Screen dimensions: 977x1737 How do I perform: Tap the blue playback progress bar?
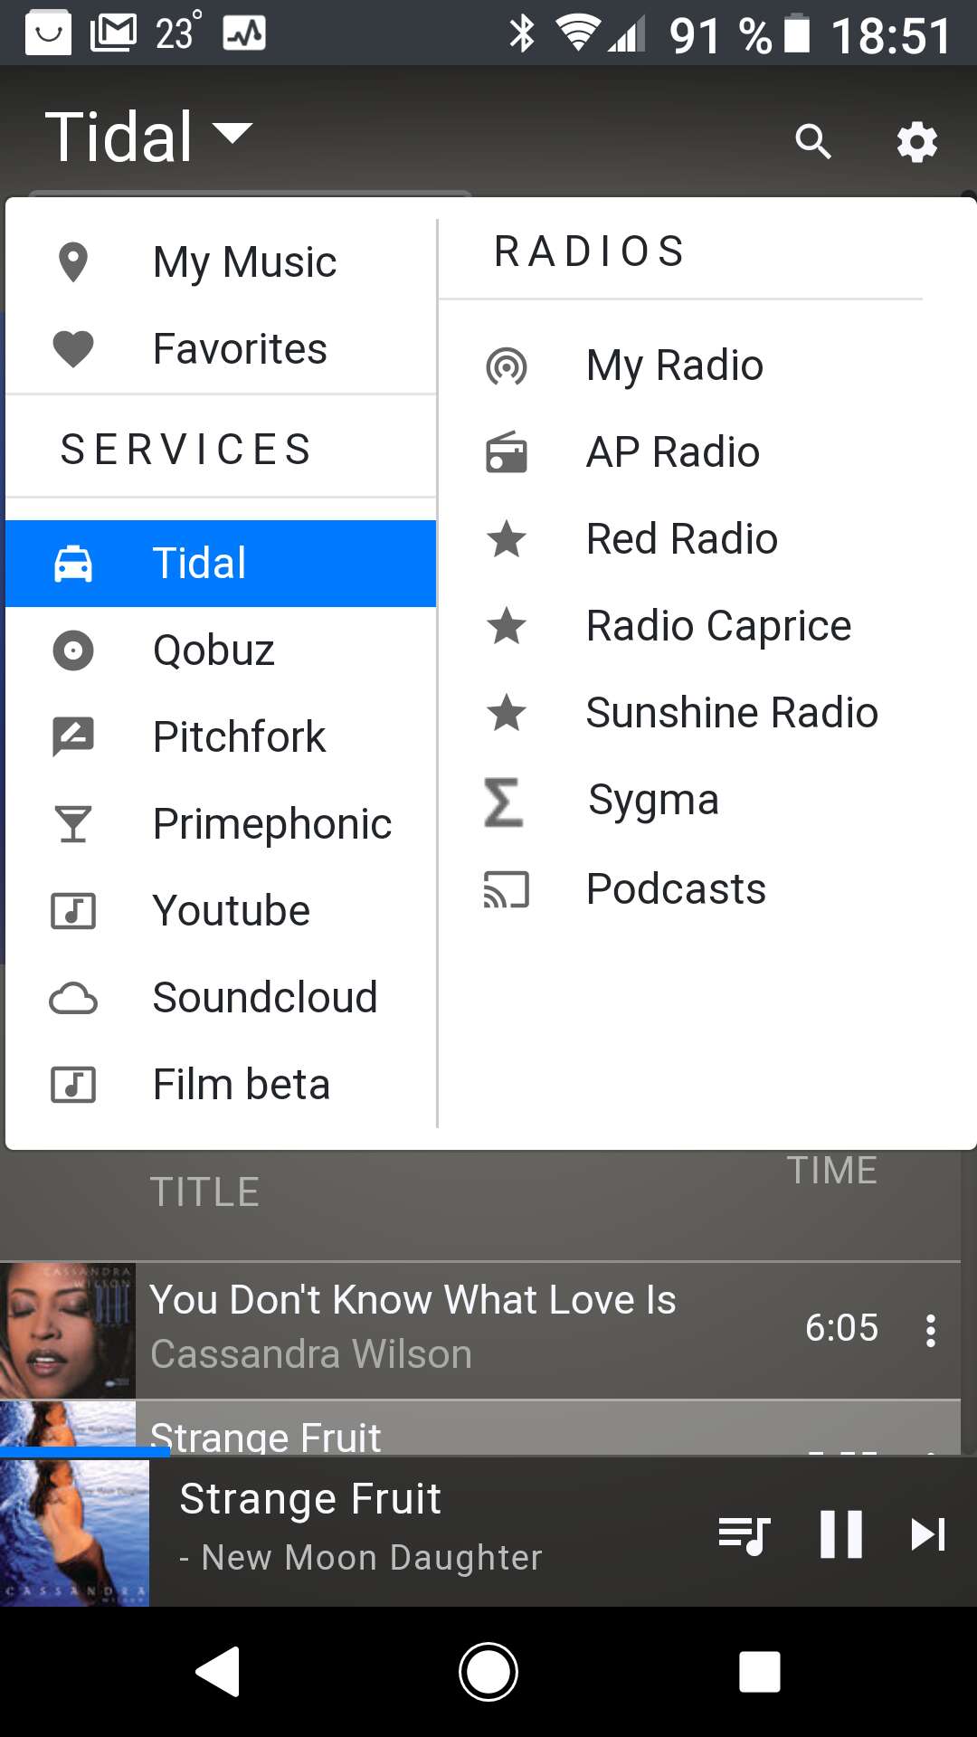[85, 1451]
